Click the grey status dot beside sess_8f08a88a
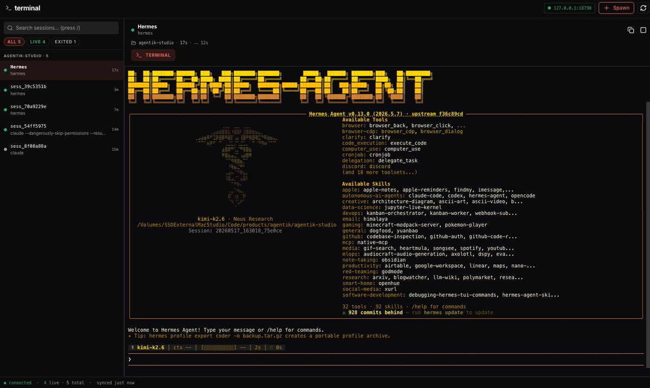Viewport: 650px width, 388px height. (5, 149)
